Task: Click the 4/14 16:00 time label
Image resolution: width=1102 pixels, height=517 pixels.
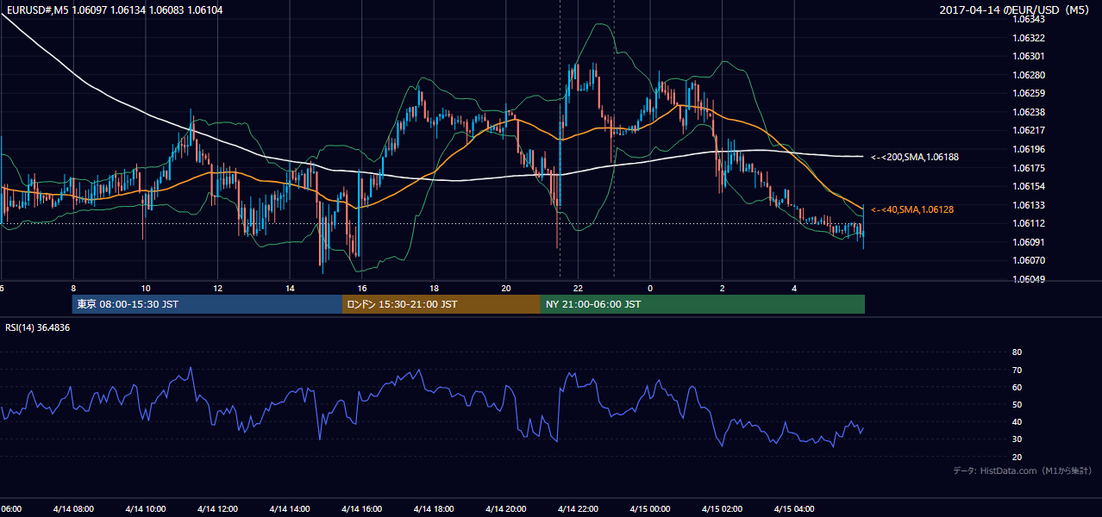Action: 361,508
